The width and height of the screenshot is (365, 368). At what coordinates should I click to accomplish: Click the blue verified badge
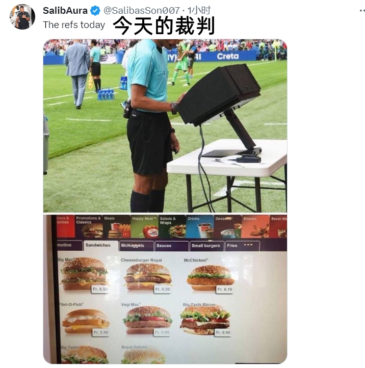[x=95, y=11]
